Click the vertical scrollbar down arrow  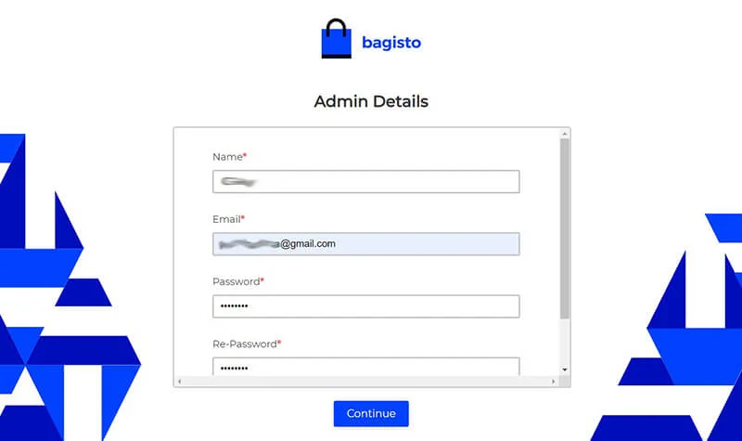[x=565, y=370]
